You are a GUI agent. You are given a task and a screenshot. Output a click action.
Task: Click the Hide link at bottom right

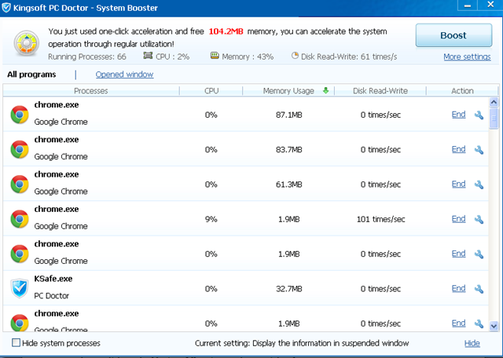click(x=472, y=343)
